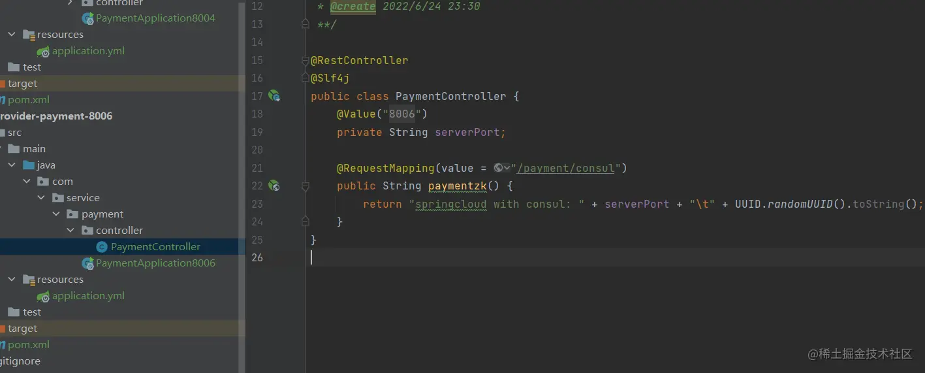Click the request mapping gutter icon on line 22
This screenshot has width=925, height=373.
(x=274, y=186)
